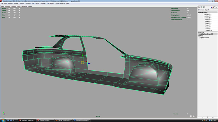
Task: Click the Maya application icon in title bar
Action: tap(1, 1)
